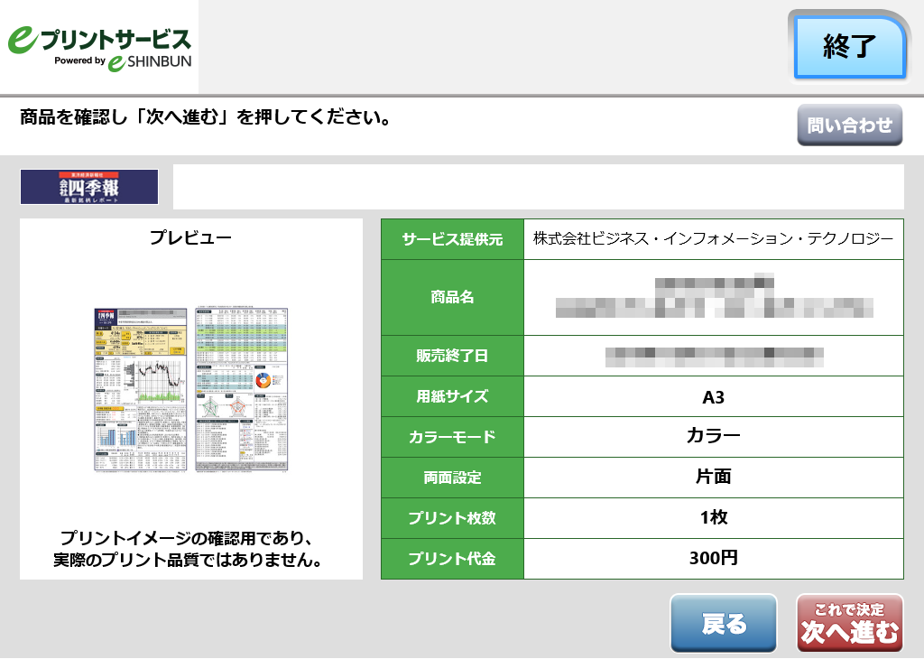Click the eプリントサービス logo
The height and width of the screenshot is (659, 924).
click(x=99, y=49)
